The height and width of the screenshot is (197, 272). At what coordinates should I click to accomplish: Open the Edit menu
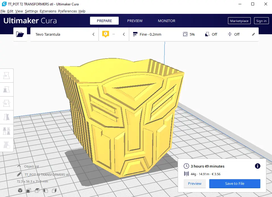point(10,11)
